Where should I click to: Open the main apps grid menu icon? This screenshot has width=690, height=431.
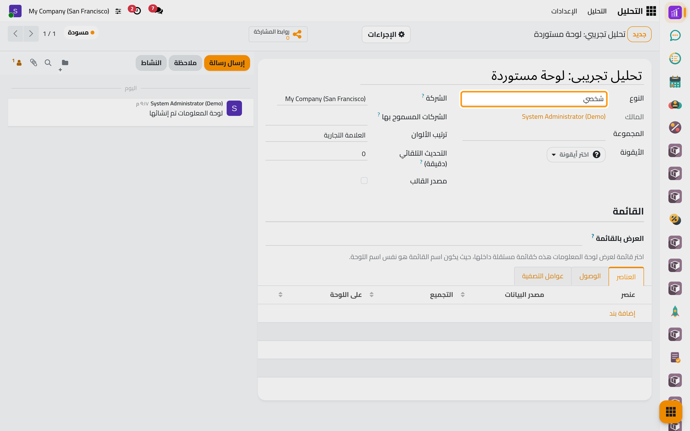coord(651,11)
